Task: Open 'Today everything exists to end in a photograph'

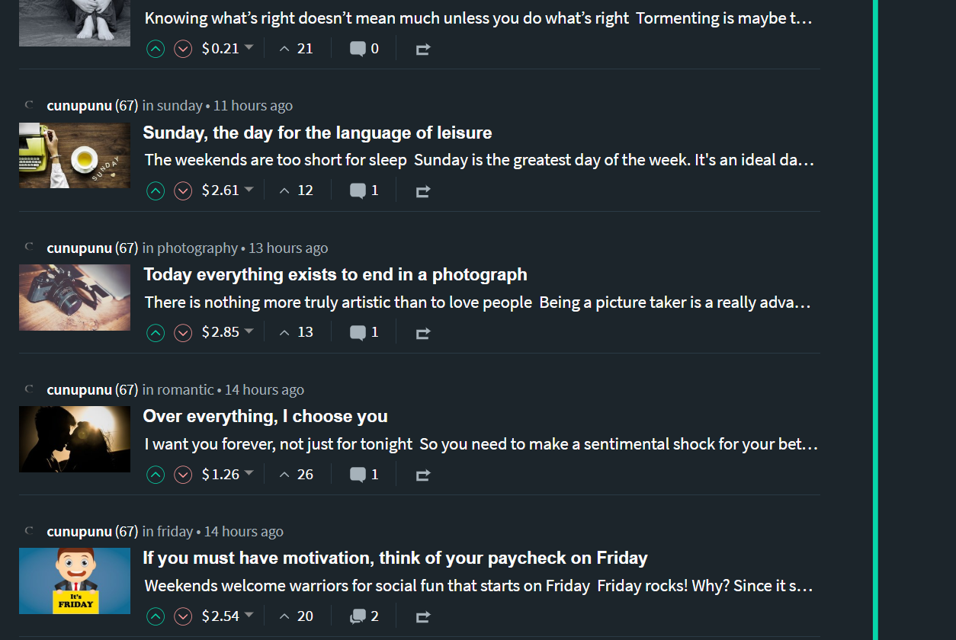Action: tap(335, 274)
